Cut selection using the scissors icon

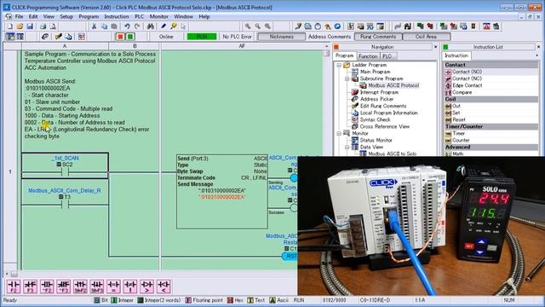coord(94,26)
